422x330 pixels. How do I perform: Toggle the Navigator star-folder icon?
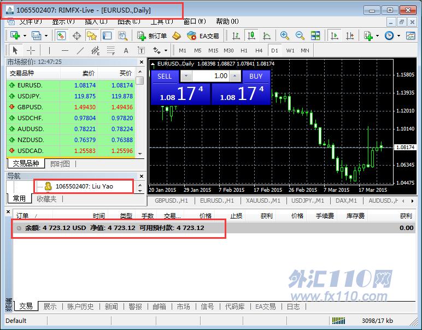92,36
